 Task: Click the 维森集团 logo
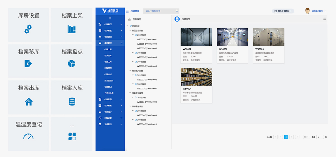click(x=110, y=11)
